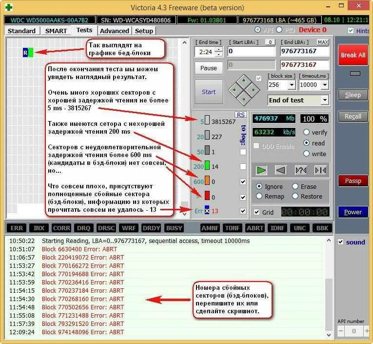
Task: Switch to the Setup tab
Action: click(144, 31)
